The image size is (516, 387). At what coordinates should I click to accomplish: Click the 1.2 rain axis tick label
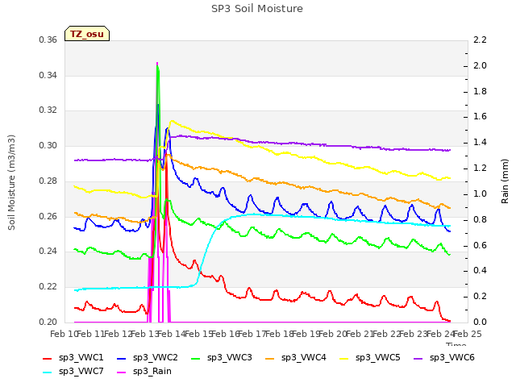481,169
